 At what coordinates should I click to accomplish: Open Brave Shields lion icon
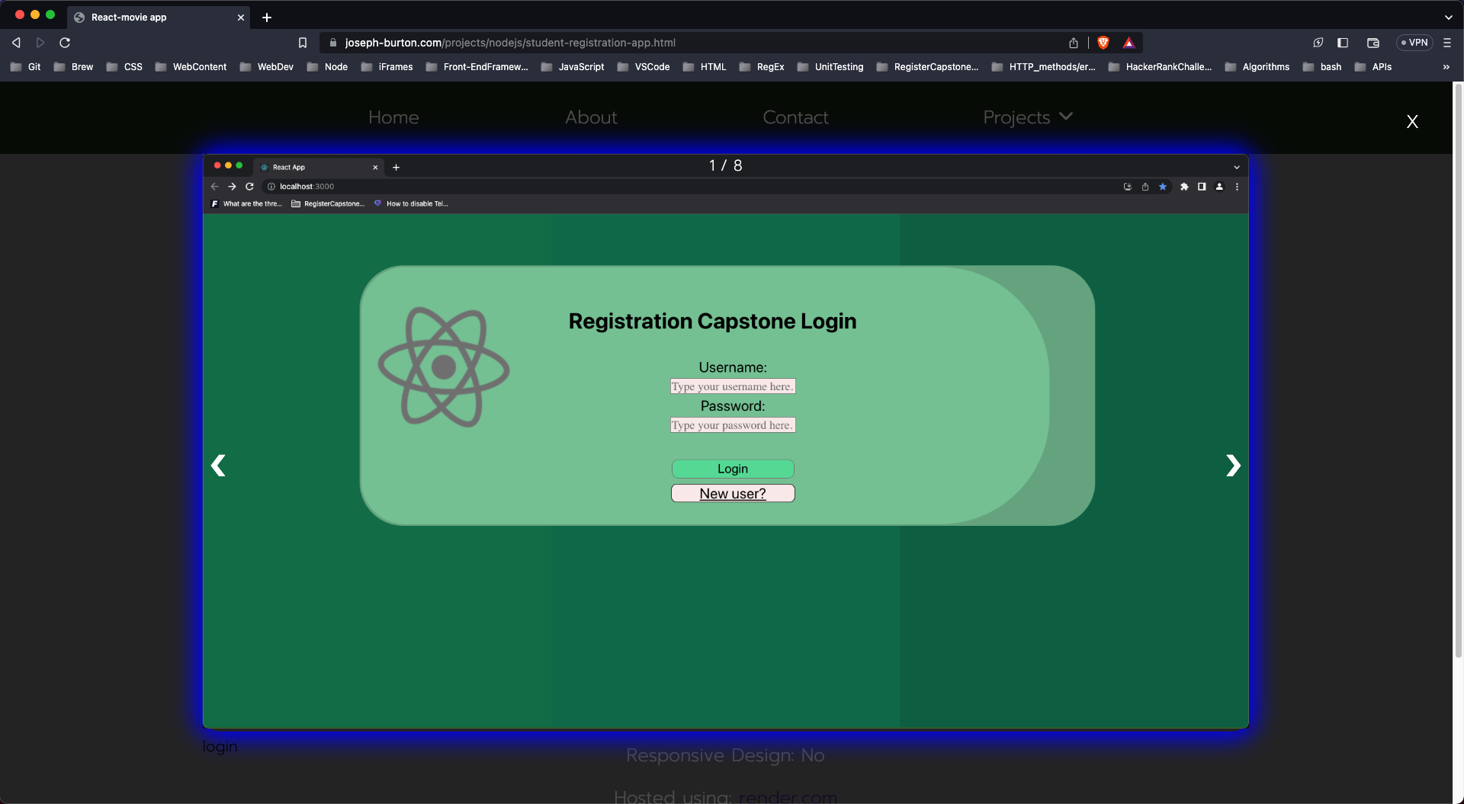pyautogui.click(x=1103, y=43)
